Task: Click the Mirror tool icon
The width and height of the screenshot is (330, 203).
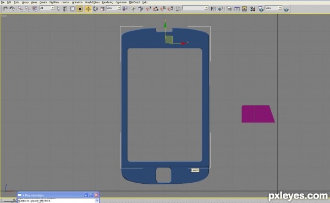Action: (213, 9)
